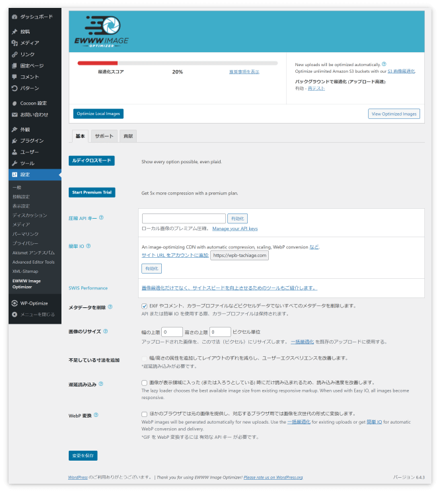Open 表示設定 submenu item
Screen dimensions: 440x493
pos(21,206)
